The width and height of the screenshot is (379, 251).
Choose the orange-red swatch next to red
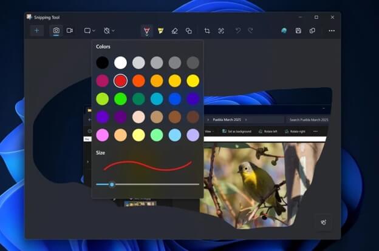138,81
